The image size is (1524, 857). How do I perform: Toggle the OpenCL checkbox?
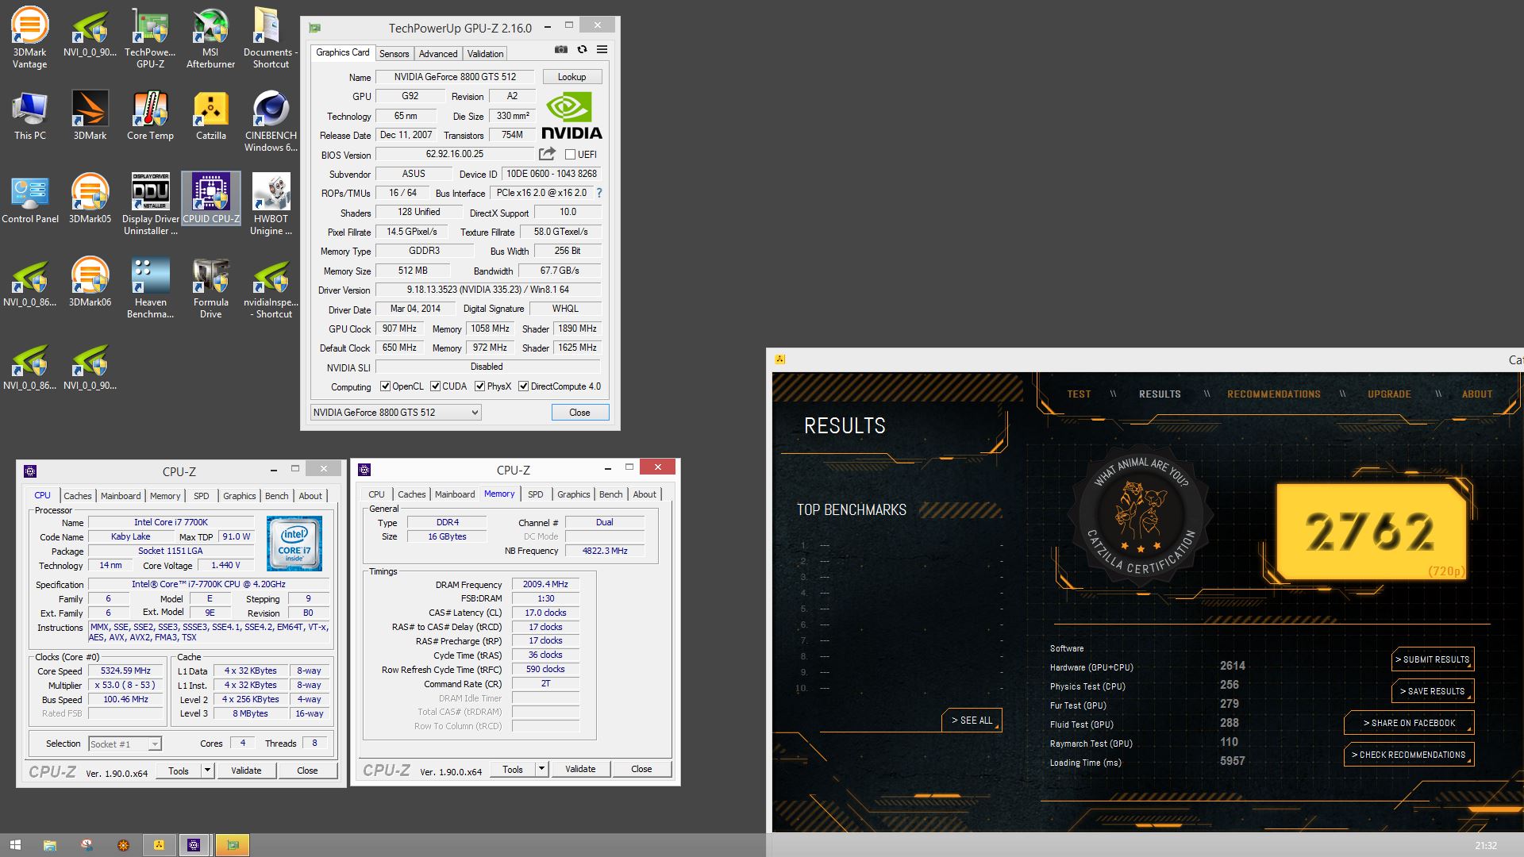385,386
